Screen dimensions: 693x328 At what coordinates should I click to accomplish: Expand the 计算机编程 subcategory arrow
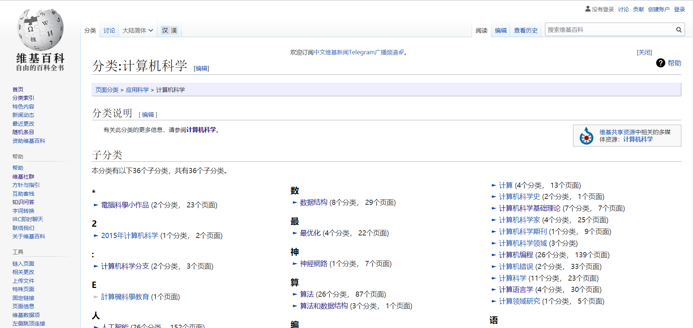click(494, 255)
